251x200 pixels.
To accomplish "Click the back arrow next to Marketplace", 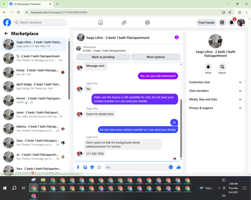I will pos(6,33).
